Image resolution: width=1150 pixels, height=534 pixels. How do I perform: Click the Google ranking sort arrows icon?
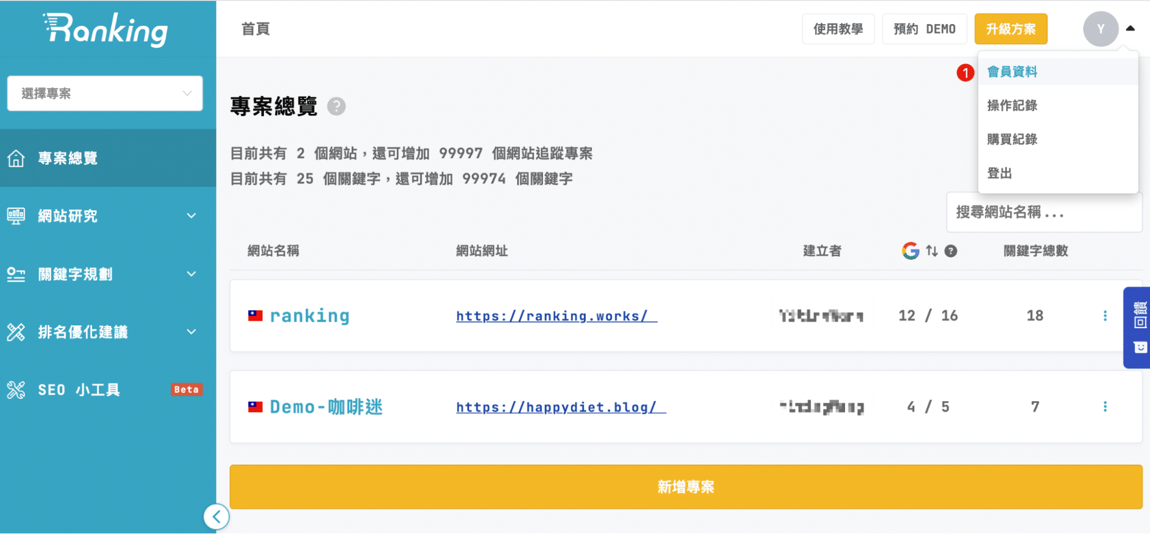point(931,251)
